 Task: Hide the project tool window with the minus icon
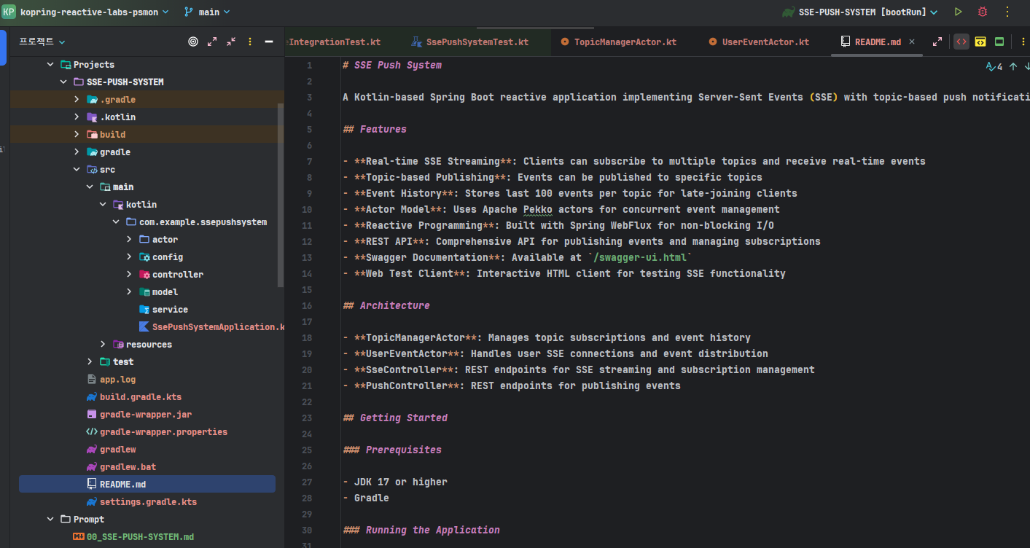(x=269, y=42)
